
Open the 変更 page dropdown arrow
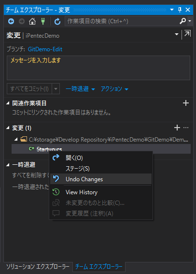tap(177, 34)
